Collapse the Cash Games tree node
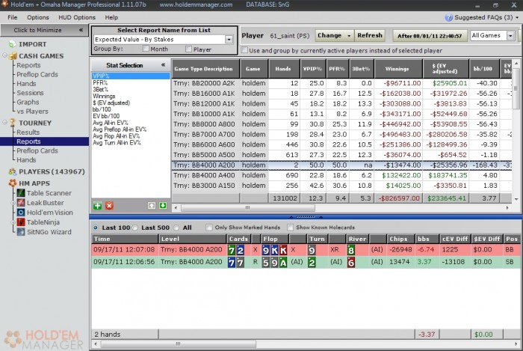 (x=4, y=55)
